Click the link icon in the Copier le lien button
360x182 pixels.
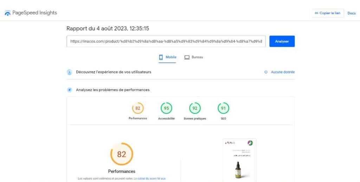pos(316,13)
